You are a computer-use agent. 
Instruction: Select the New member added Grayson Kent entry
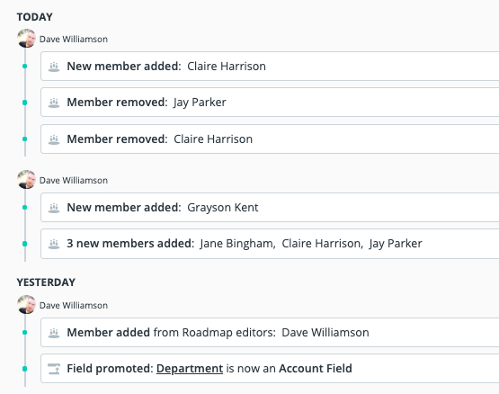tap(270, 208)
